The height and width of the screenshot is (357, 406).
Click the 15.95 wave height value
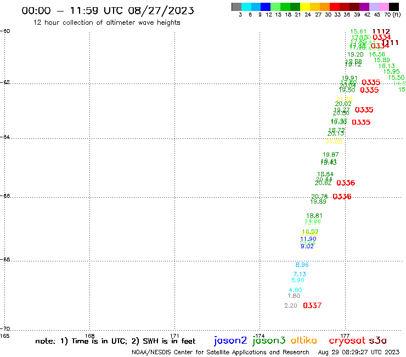[391, 71]
